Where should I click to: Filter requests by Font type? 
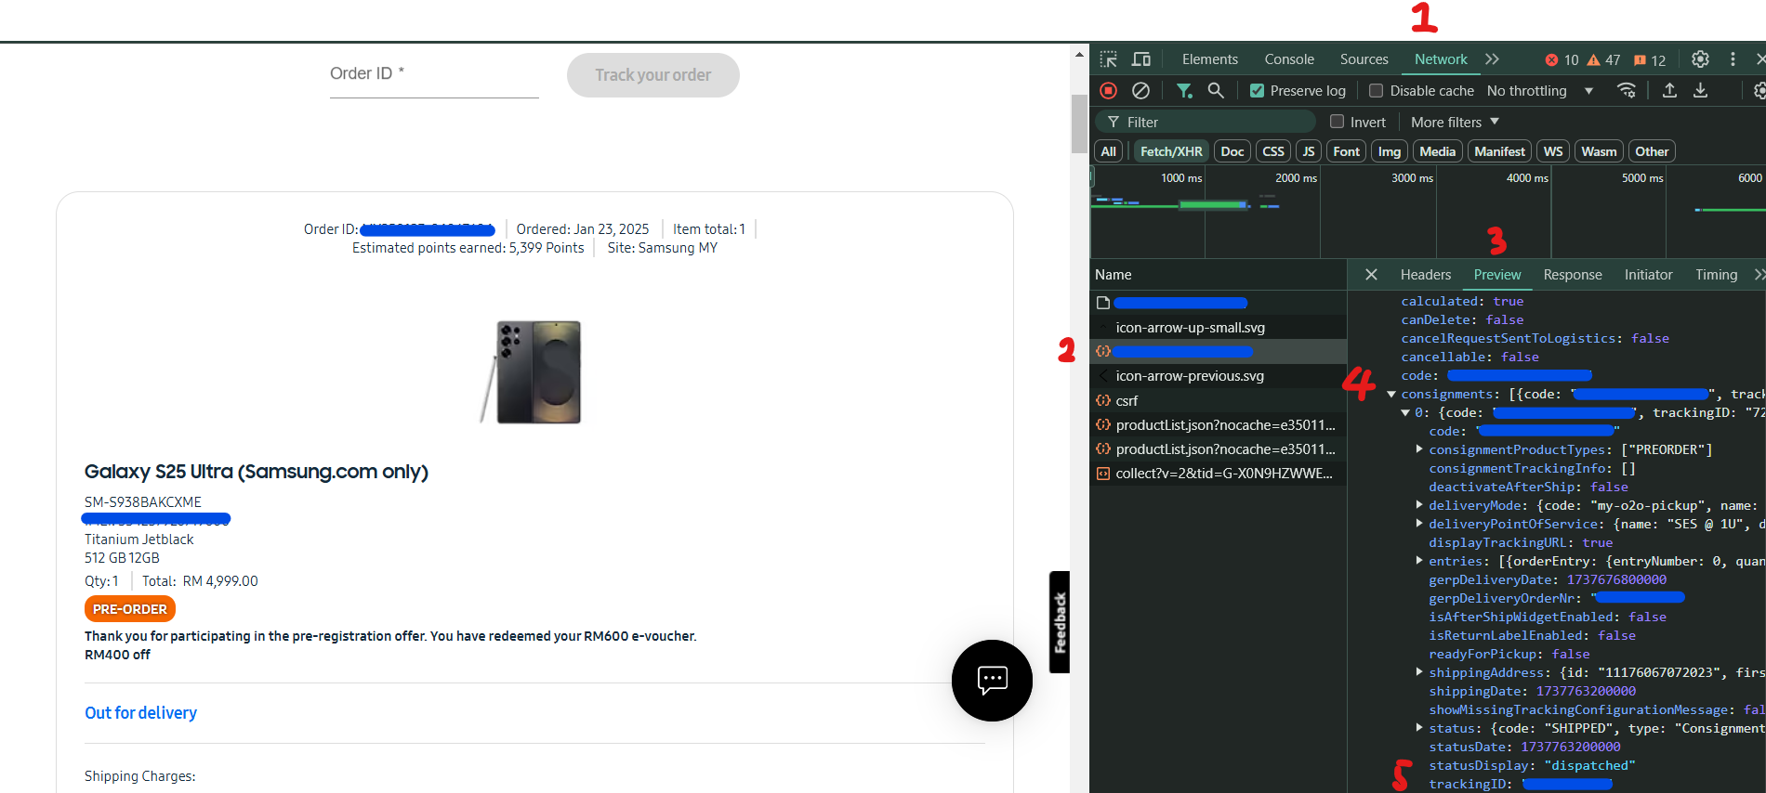pyautogui.click(x=1346, y=151)
